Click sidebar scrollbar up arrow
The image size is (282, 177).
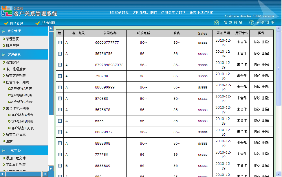pyautogui.click(x=51, y=28)
